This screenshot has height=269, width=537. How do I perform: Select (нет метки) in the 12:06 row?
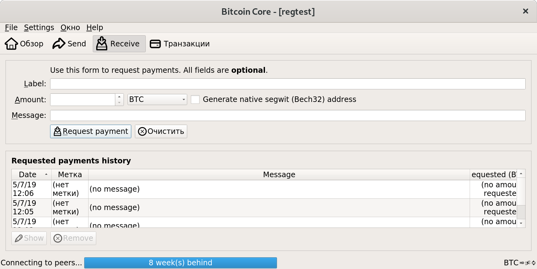(x=70, y=189)
